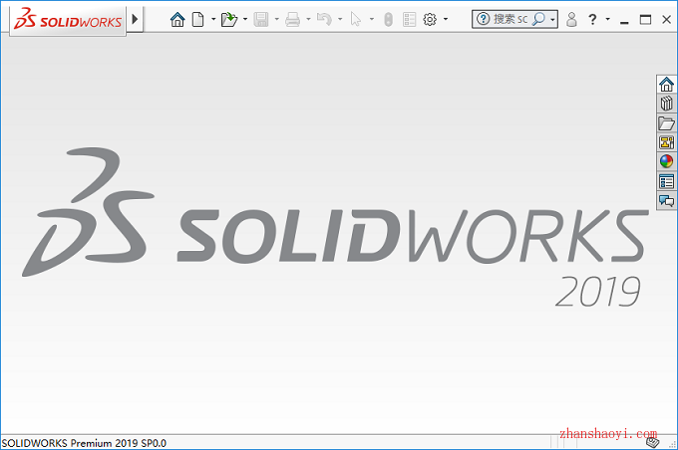Expand the Help dropdown arrow
Image resolution: width=678 pixels, height=450 pixels.
point(607,20)
